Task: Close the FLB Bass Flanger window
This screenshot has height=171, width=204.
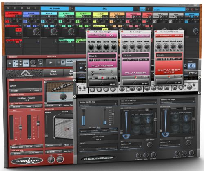Action: [x=88, y=32]
